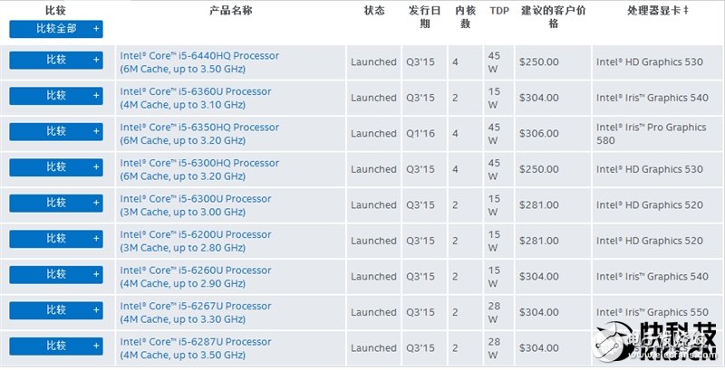Click the plus icon beside the i5-6440HQ row

pyautogui.click(x=96, y=60)
